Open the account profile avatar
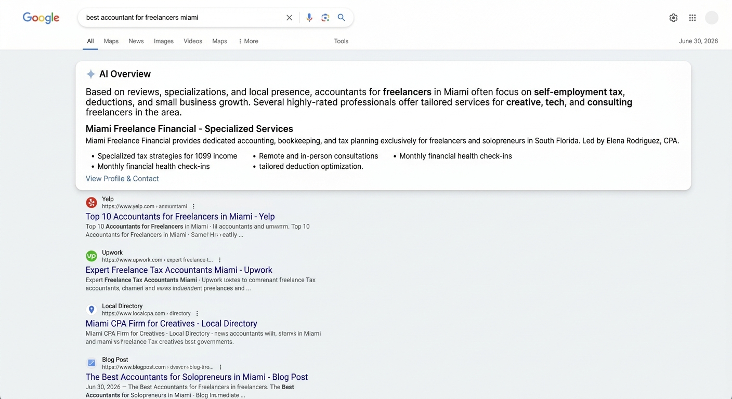The width and height of the screenshot is (732, 399). (x=712, y=18)
